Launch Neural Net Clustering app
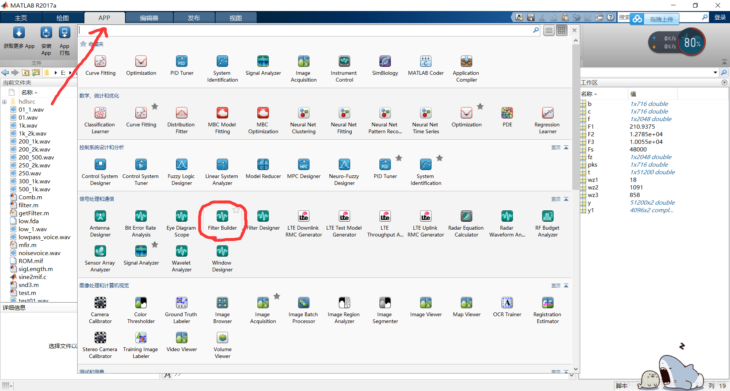730x391 pixels. pyautogui.click(x=304, y=120)
